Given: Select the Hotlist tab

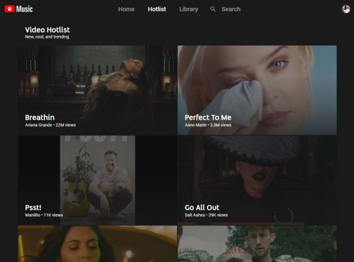Looking at the screenshot, I should point(157,9).
